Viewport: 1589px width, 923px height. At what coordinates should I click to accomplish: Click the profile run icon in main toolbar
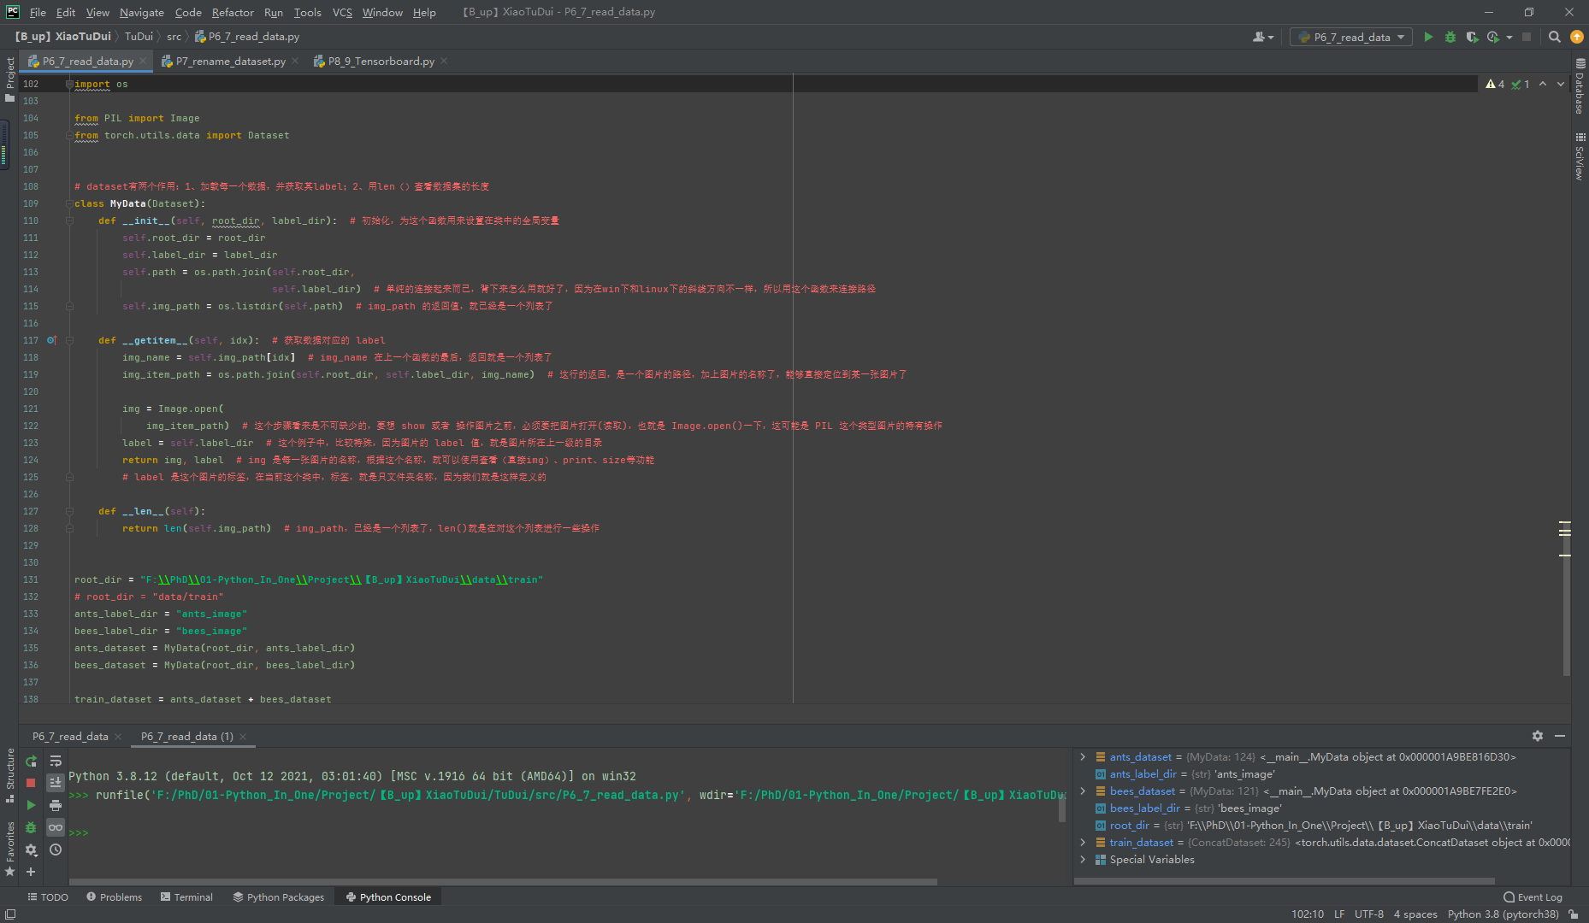1493,37
